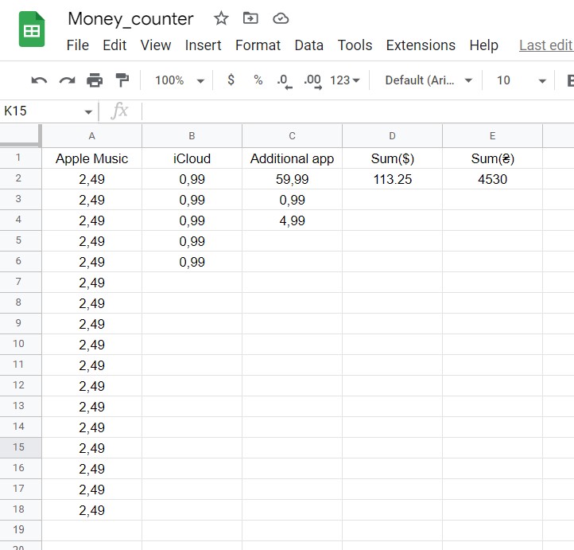Select the Apple Music header cell
The image size is (574, 550).
pyautogui.click(x=92, y=158)
